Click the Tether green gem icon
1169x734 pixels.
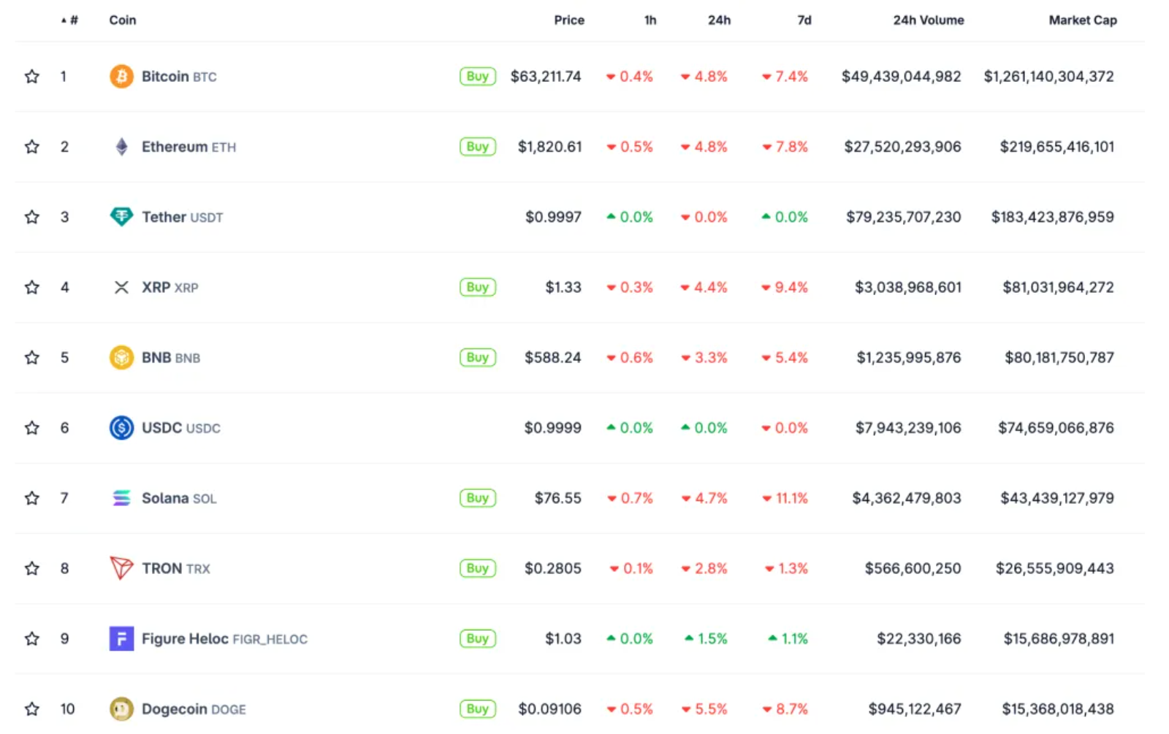pyautogui.click(x=121, y=217)
